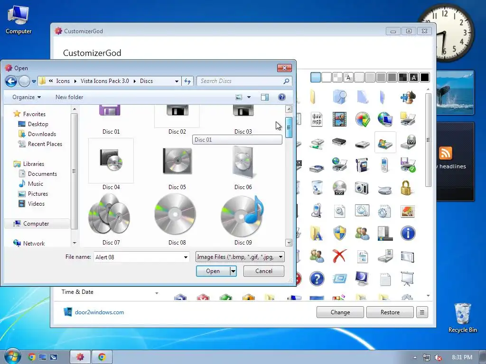Select the red X icon in CustomizerGod
Screen dimensions: 486x364
pos(339,256)
